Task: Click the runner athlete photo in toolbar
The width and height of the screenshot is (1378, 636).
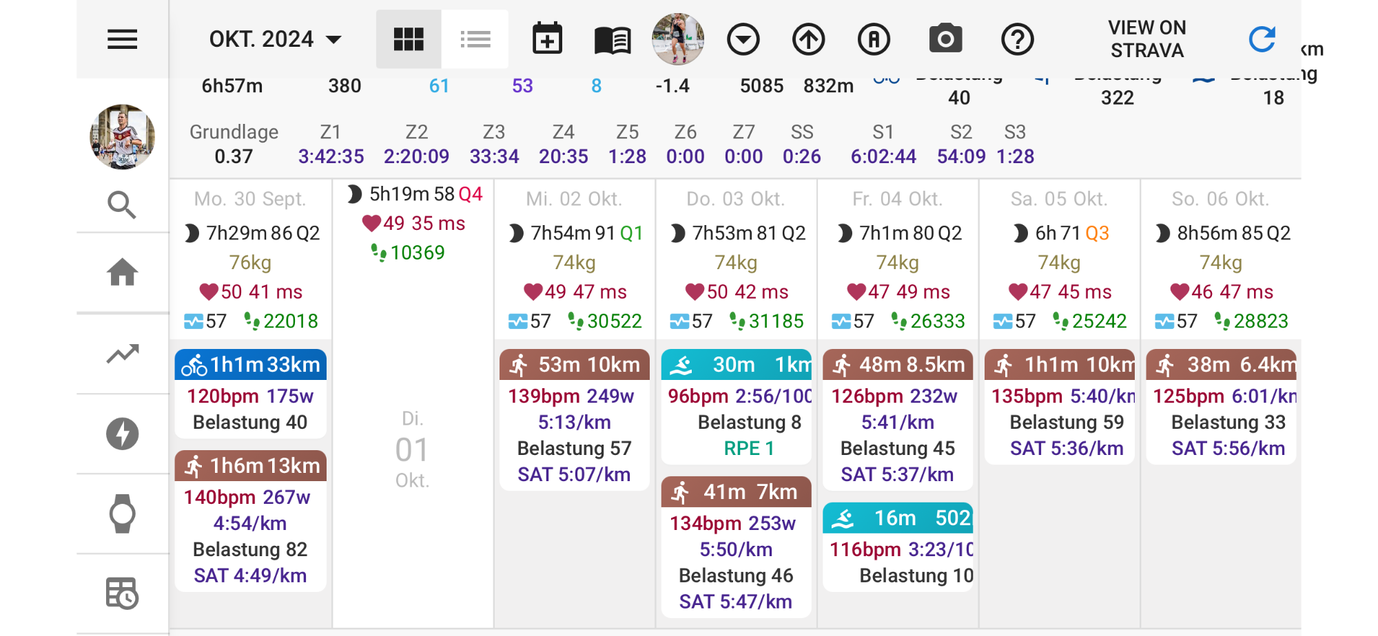Action: pos(678,39)
